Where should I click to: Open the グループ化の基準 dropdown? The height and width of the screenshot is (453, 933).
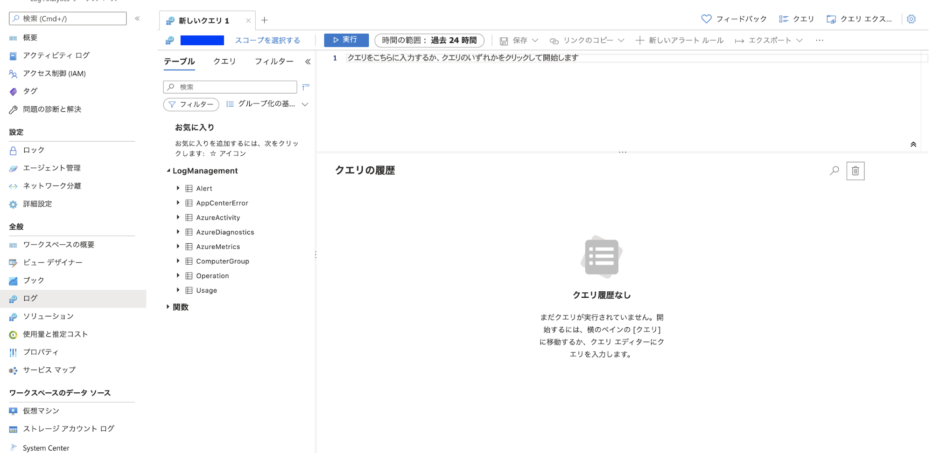(x=267, y=104)
